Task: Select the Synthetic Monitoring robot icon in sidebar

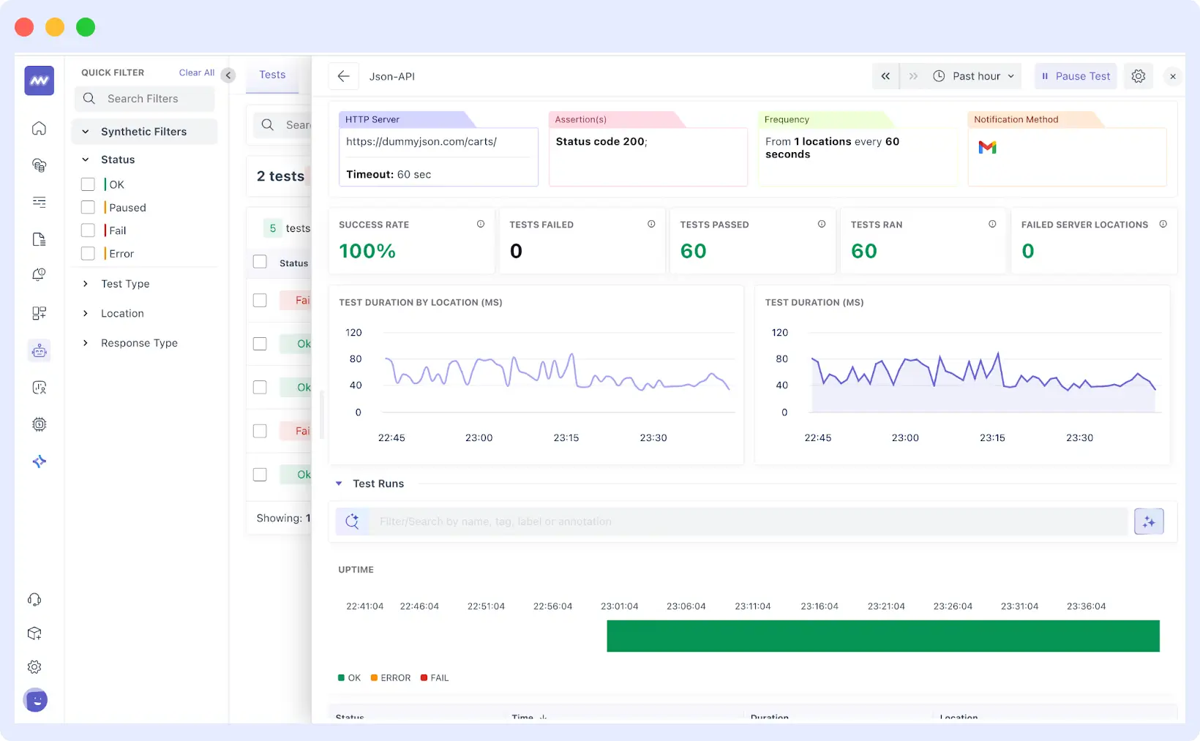Action: coord(38,350)
